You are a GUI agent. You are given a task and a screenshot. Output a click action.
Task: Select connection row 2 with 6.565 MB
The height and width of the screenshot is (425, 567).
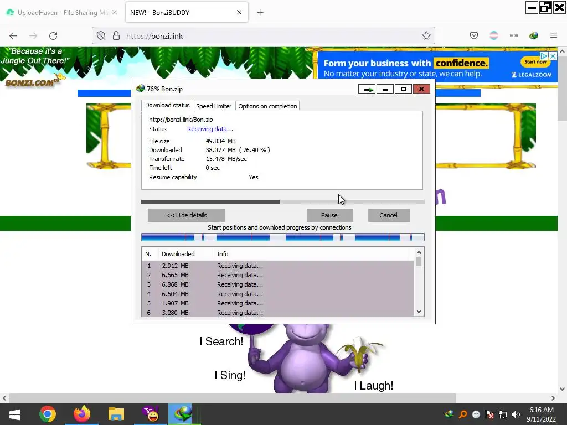click(278, 275)
